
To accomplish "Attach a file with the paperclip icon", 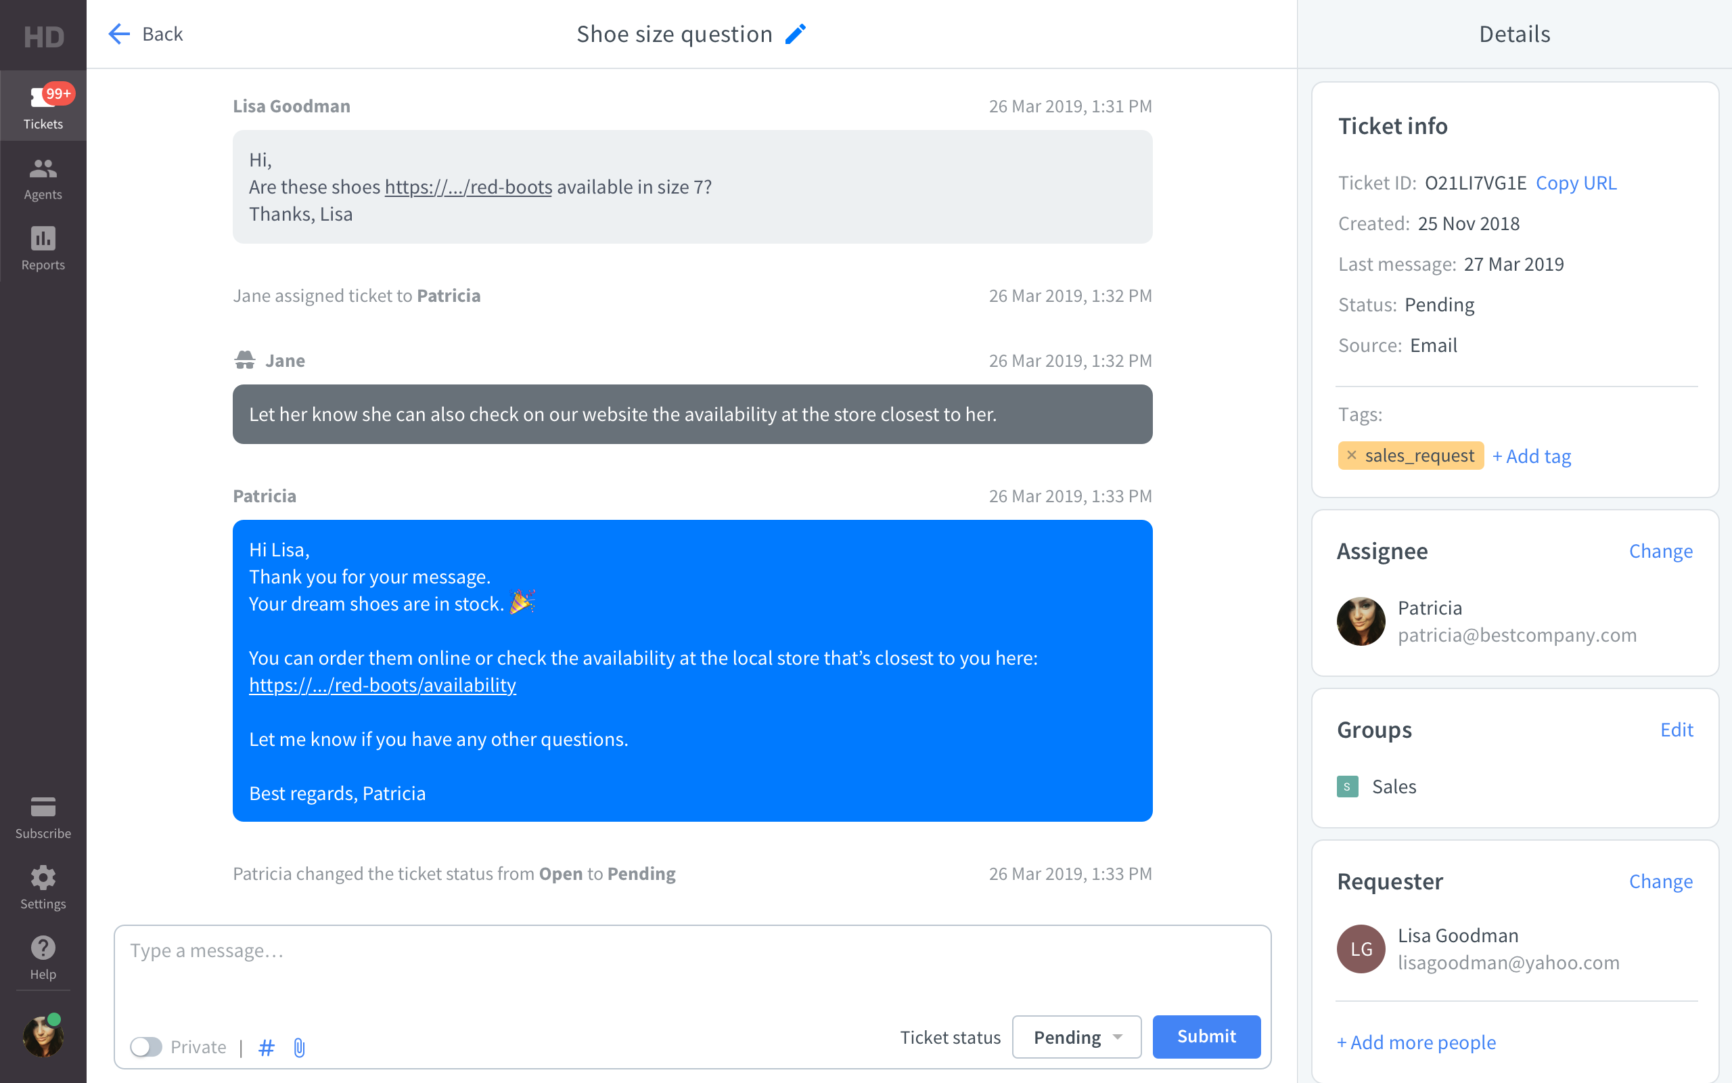I will [x=299, y=1046].
